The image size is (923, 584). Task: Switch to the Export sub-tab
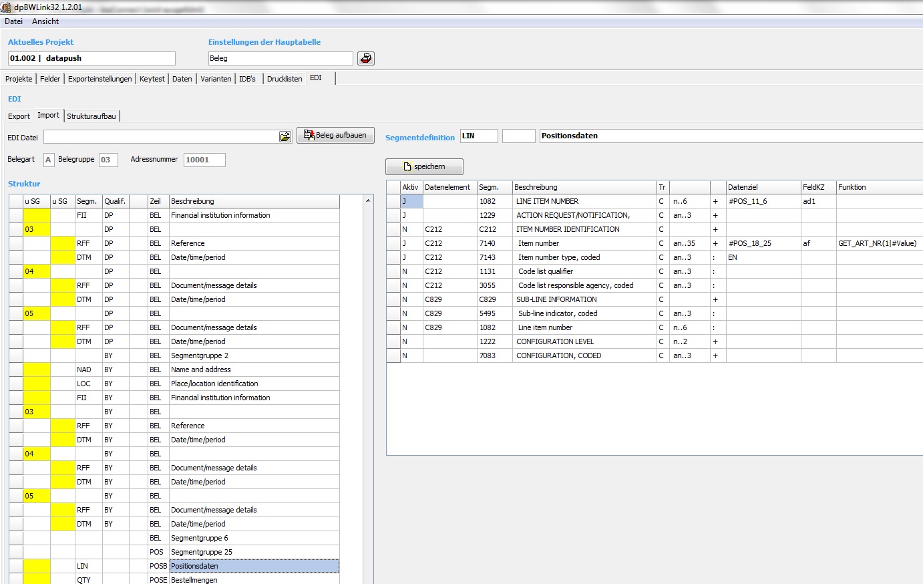(x=19, y=116)
